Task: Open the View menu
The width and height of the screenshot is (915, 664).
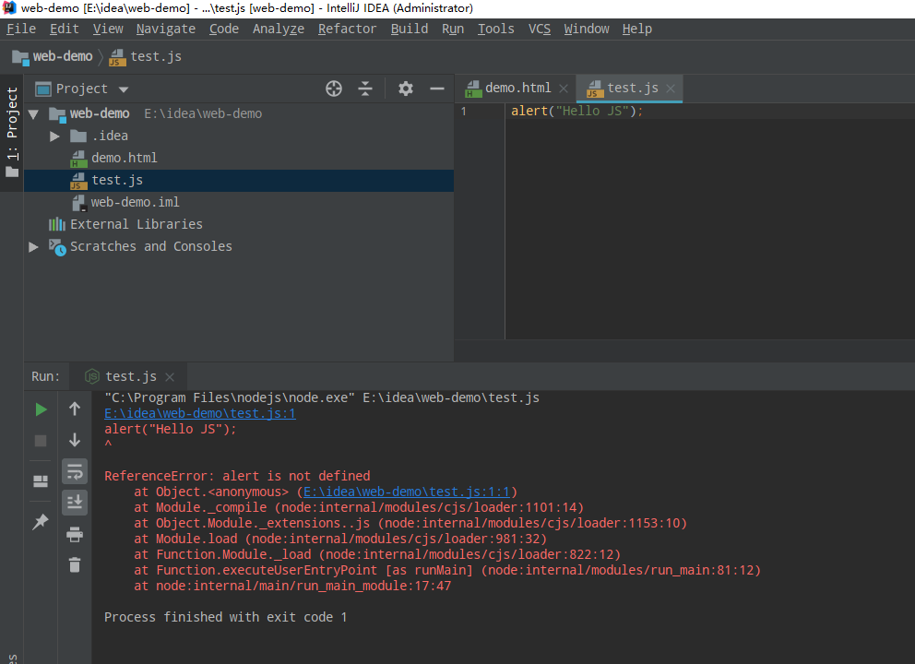Action: [108, 29]
